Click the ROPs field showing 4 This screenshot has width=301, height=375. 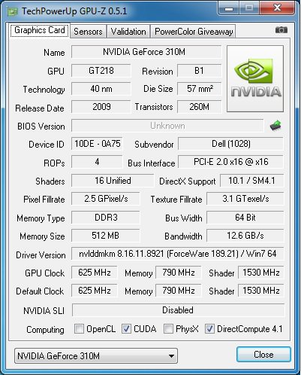coord(97,162)
